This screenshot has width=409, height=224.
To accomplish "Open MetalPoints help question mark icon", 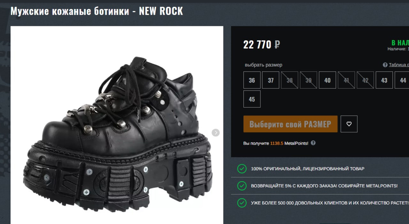I will 313,143.
